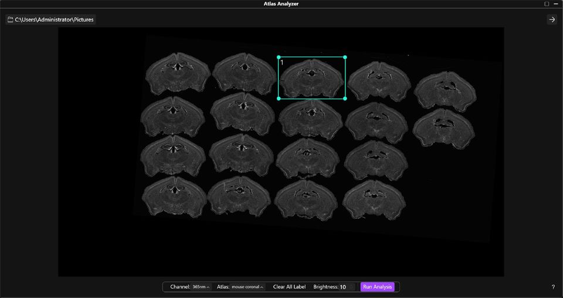Select the first brain slice in top row
This screenshot has height=298, width=563.
(x=178, y=73)
